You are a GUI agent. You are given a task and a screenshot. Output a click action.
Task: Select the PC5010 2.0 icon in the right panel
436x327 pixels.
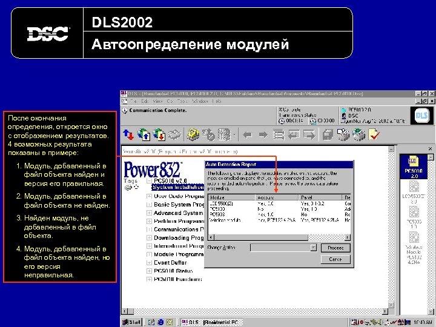pos(414,167)
